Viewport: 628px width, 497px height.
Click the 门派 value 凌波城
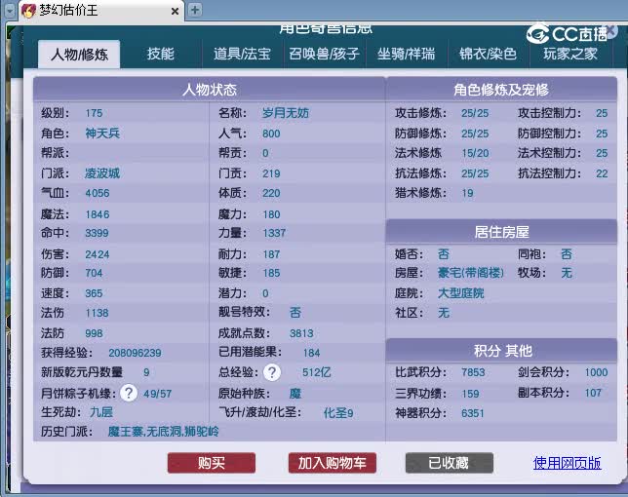point(102,173)
